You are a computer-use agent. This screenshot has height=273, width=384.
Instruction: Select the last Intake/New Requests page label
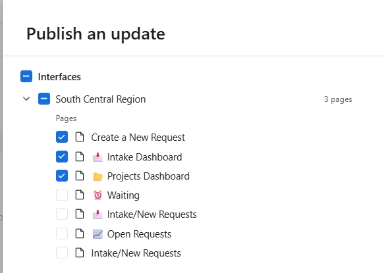(x=136, y=253)
